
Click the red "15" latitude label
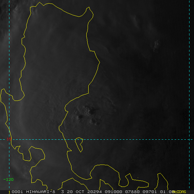pyautogui.click(x=9, y=139)
